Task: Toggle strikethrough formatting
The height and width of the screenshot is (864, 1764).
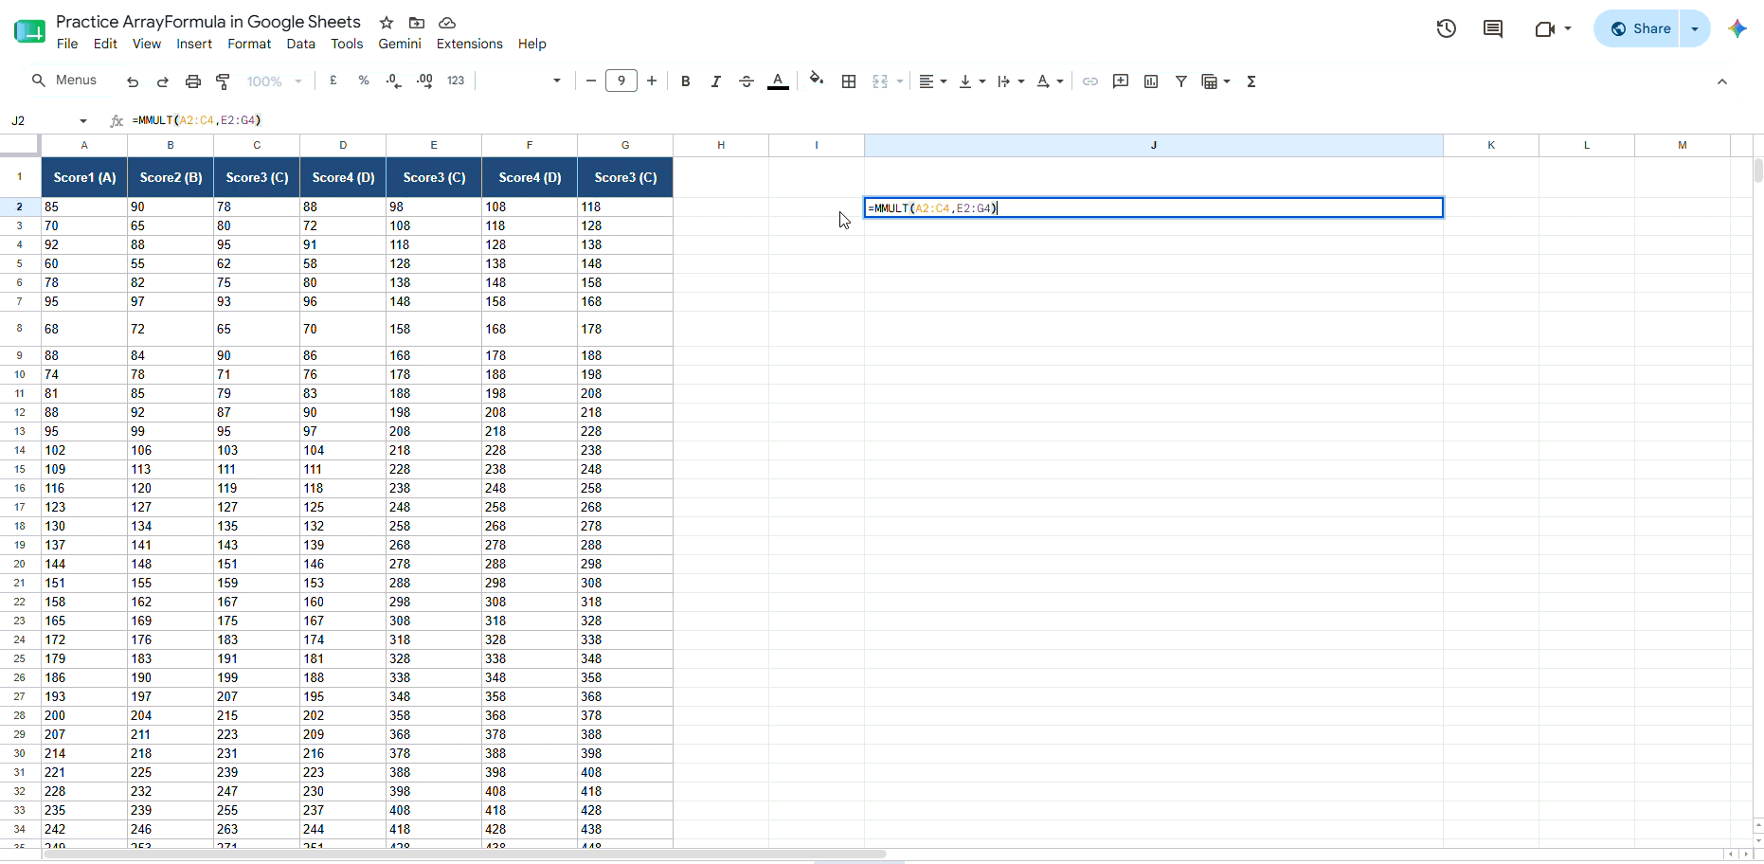Action: [x=747, y=81]
